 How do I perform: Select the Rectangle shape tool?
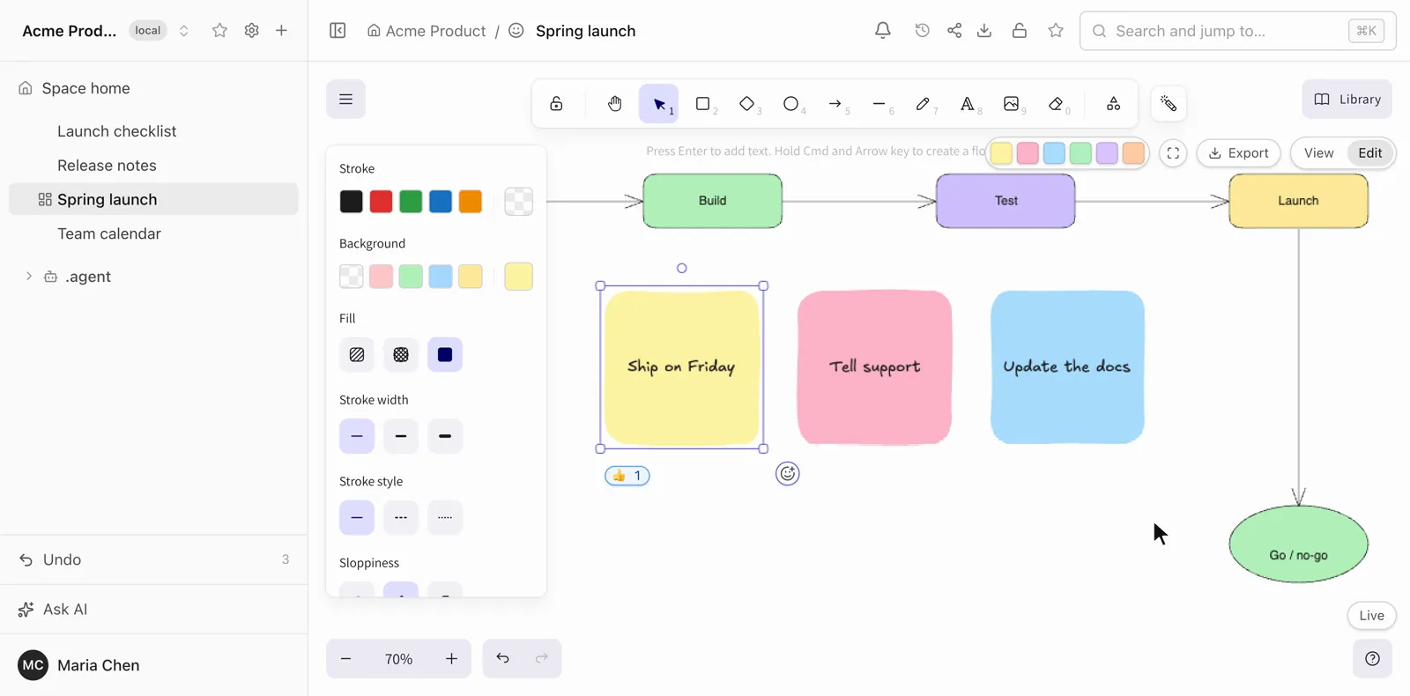click(702, 104)
